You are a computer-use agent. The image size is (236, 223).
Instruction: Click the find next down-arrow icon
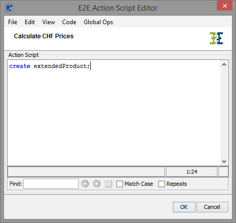85,184
